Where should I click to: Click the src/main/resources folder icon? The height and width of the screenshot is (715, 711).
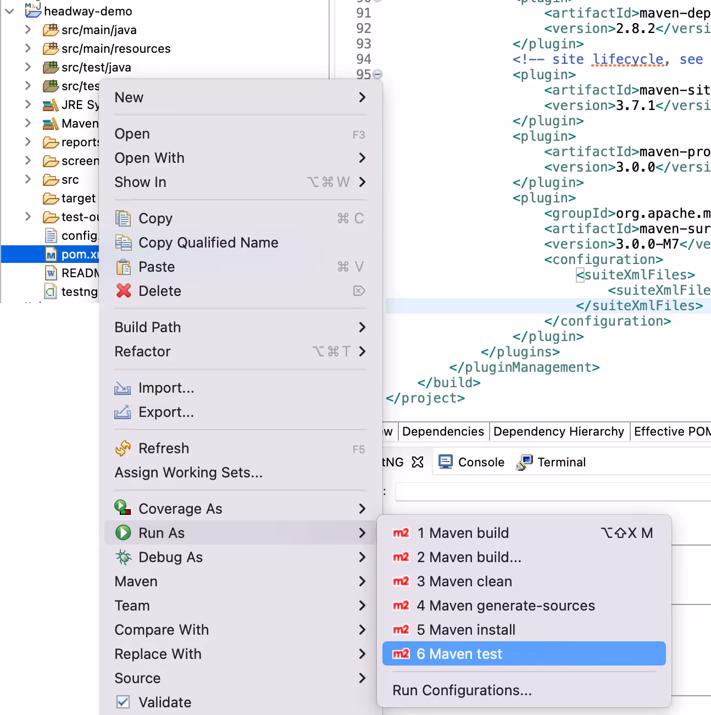pos(51,48)
